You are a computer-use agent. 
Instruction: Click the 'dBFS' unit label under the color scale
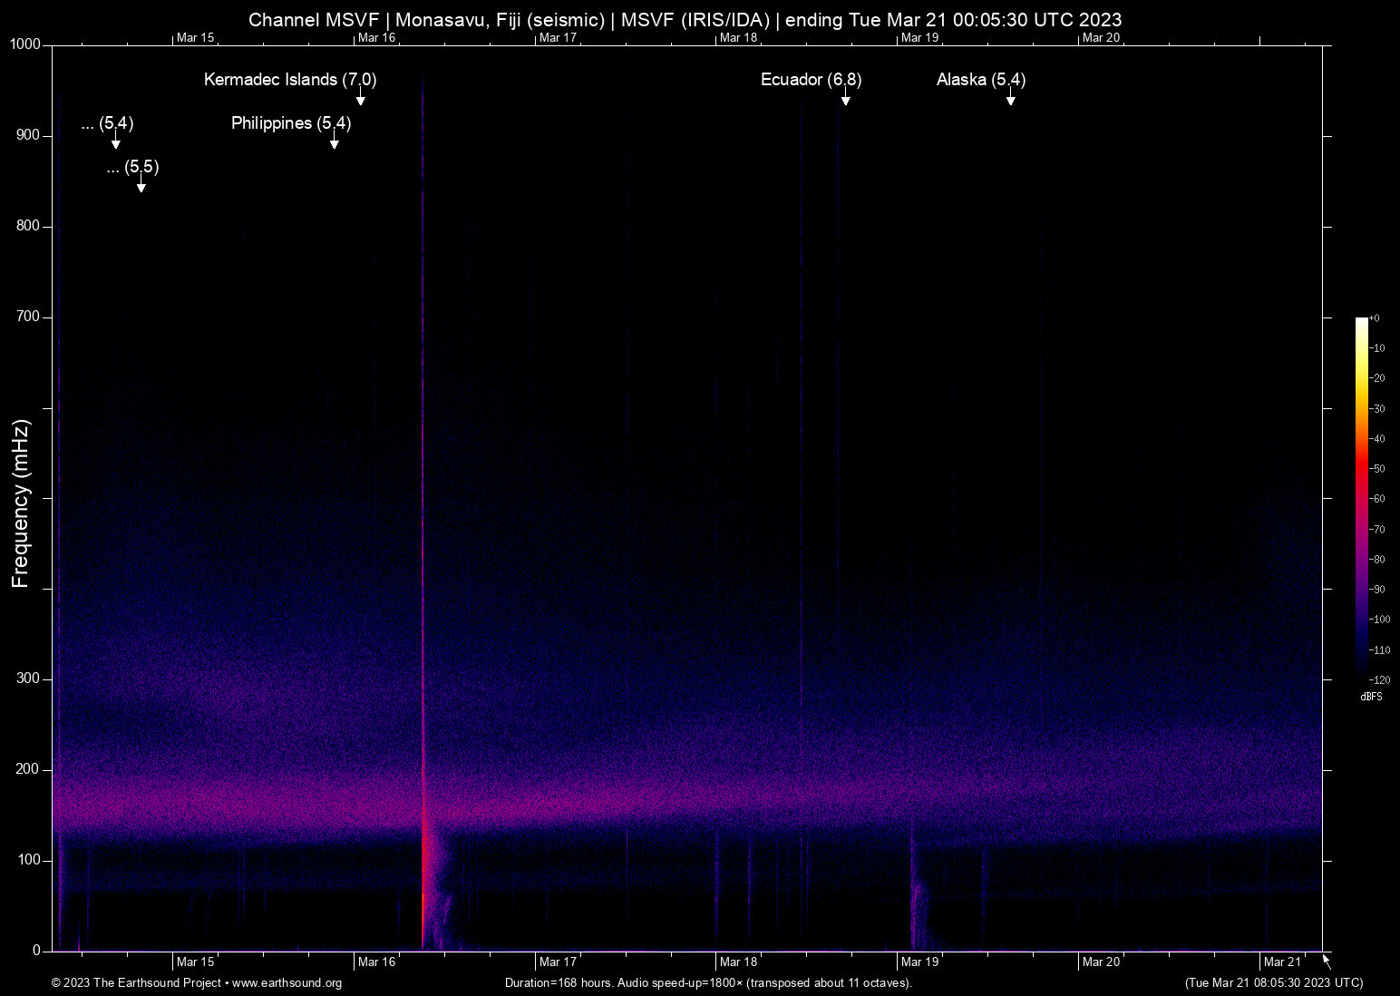(1372, 697)
